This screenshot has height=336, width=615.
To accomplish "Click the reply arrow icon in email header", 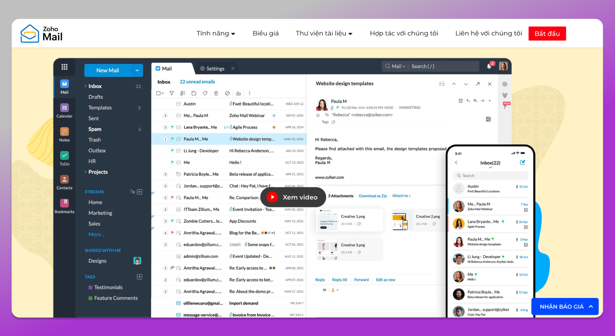I will (468, 100).
